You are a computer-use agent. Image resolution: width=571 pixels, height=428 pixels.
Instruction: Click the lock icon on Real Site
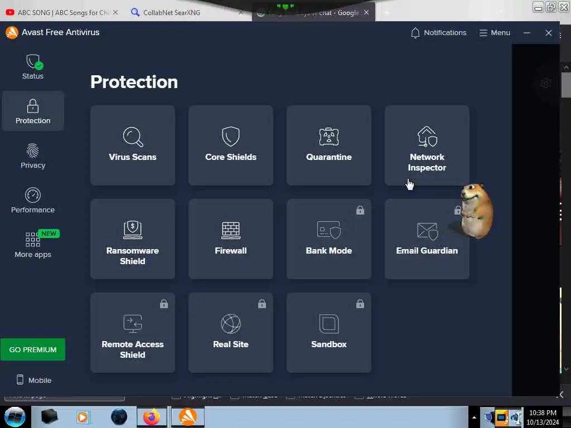pyautogui.click(x=262, y=304)
